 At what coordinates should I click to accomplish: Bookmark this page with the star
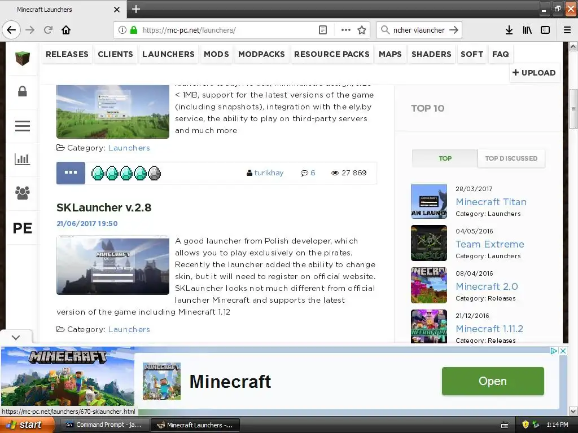(362, 30)
